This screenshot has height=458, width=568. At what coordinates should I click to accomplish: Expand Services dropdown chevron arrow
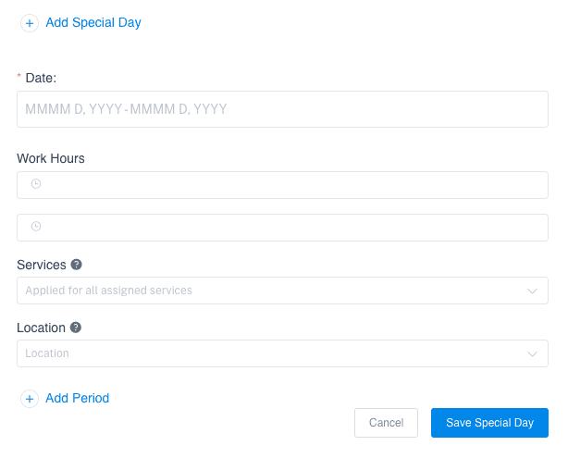(x=532, y=291)
